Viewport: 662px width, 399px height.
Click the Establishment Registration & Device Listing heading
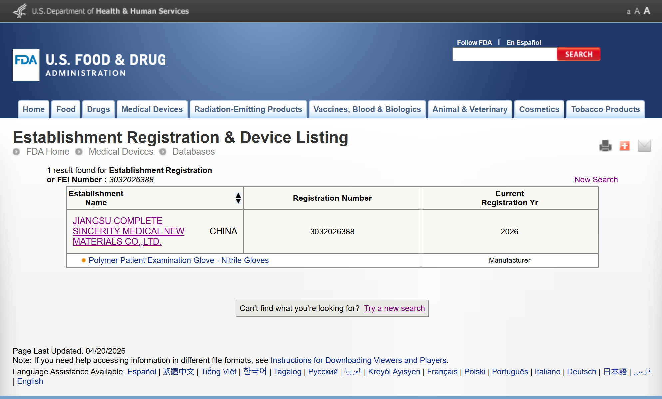[x=180, y=137]
